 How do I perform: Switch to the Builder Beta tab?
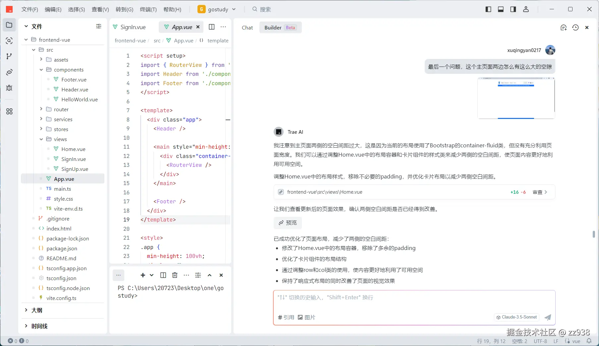pyautogui.click(x=280, y=27)
